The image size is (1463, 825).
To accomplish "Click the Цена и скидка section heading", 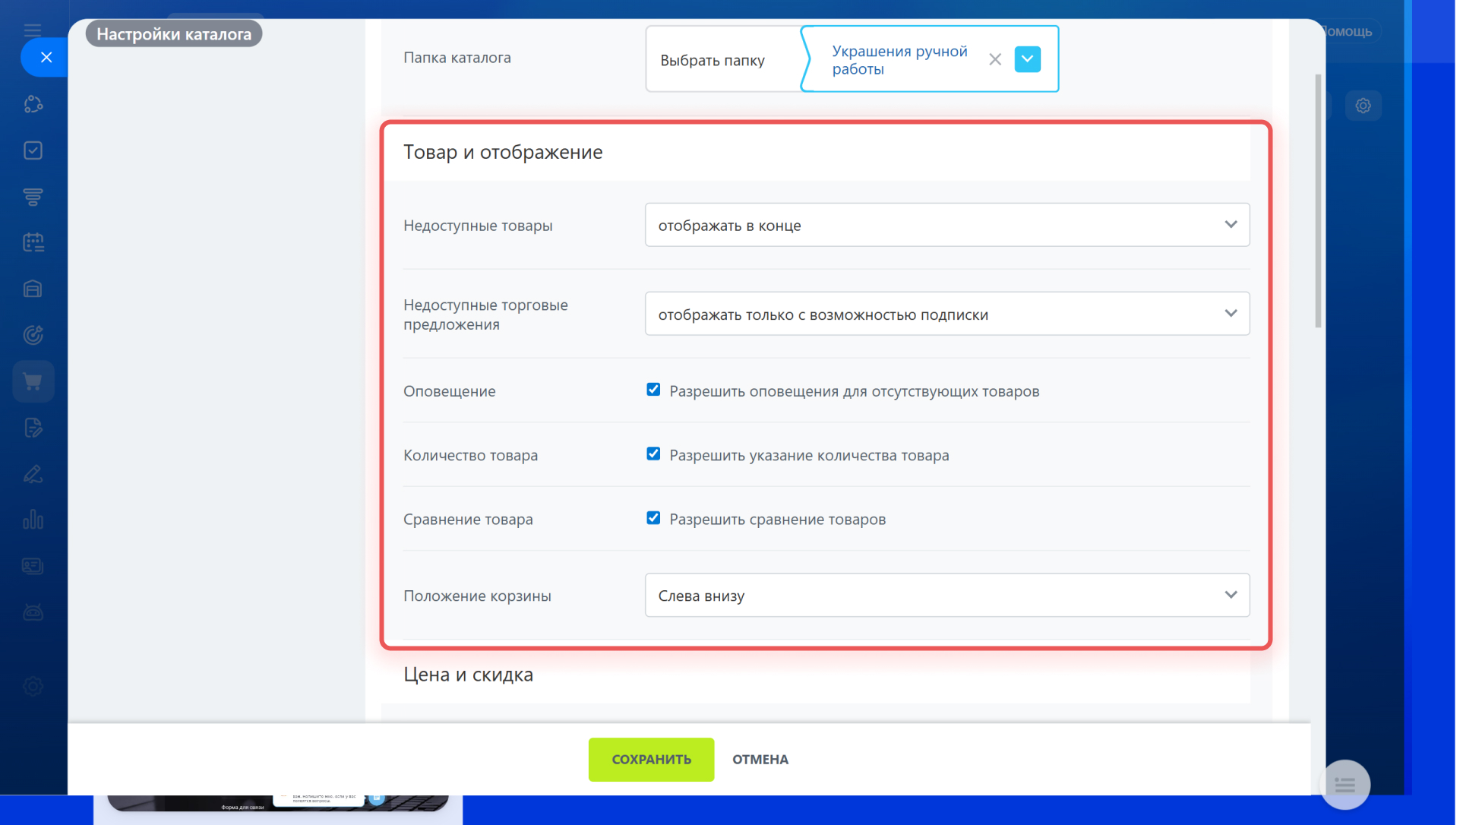I will click(468, 675).
